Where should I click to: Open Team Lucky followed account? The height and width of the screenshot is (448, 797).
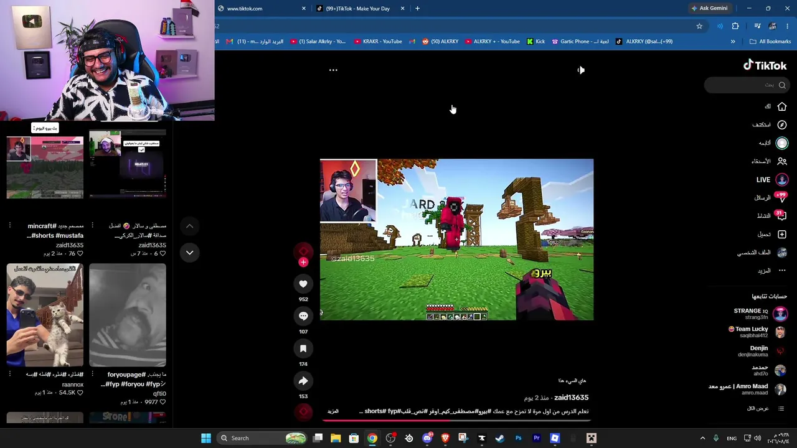pyautogui.click(x=758, y=332)
